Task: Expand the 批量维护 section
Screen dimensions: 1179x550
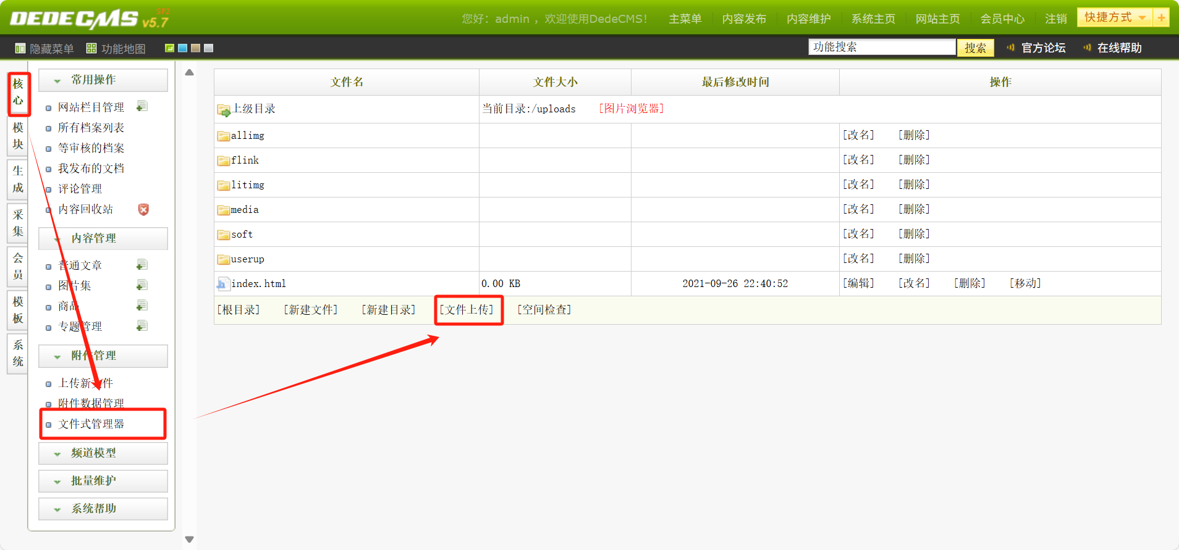Action: click(x=103, y=481)
